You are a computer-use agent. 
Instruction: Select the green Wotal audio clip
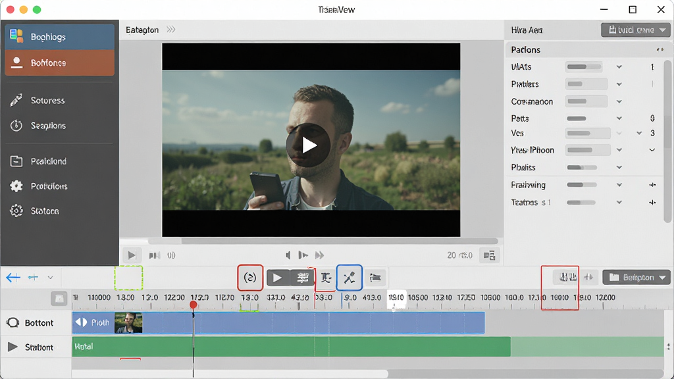pyautogui.click(x=291, y=347)
